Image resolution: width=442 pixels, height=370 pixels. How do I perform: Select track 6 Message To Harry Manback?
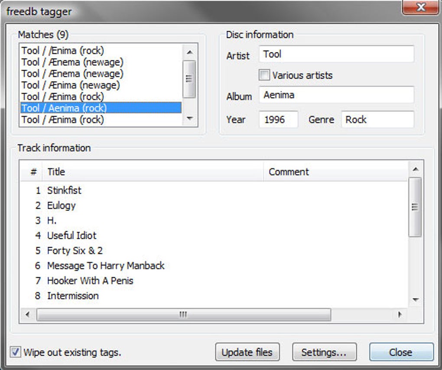(214, 266)
